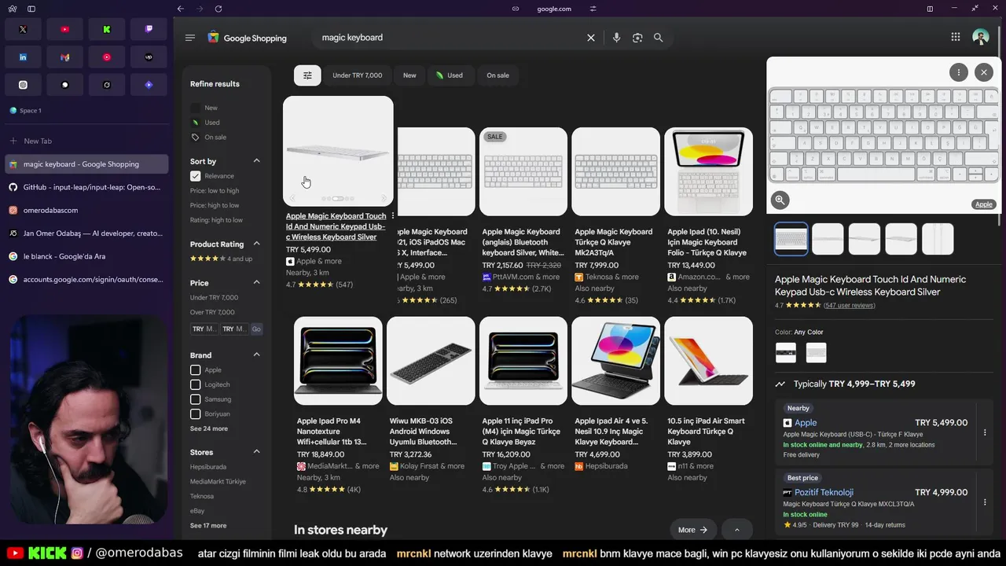The image size is (1006, 566).
Task: Open the Google apps grid
Action: tap(956, 37)
